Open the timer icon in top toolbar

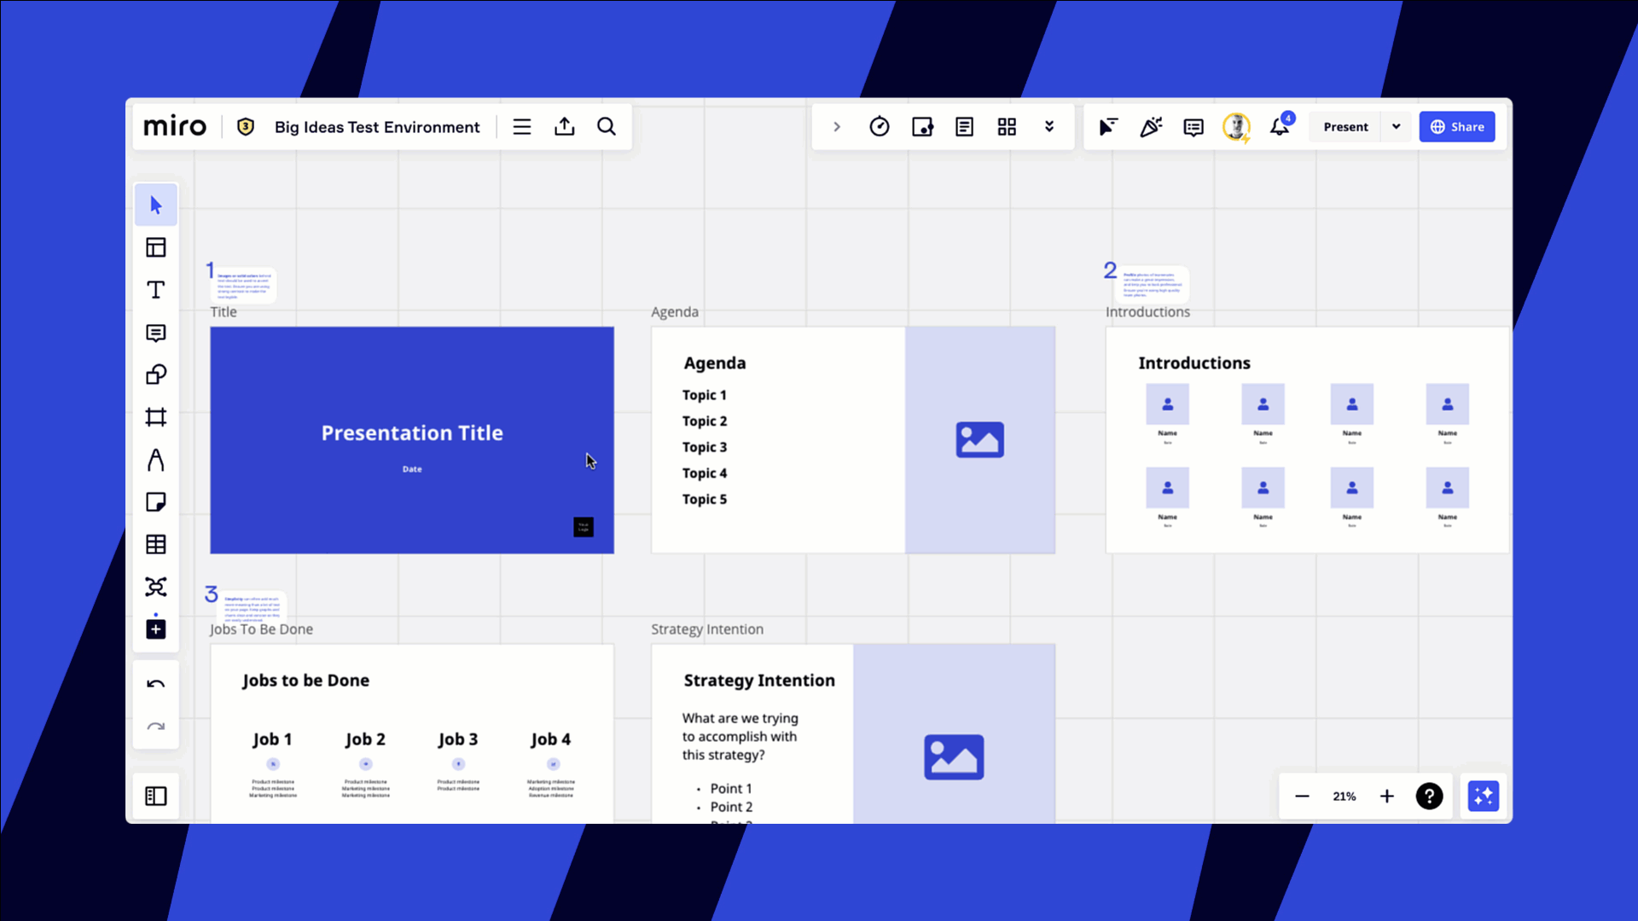point(879,127)
